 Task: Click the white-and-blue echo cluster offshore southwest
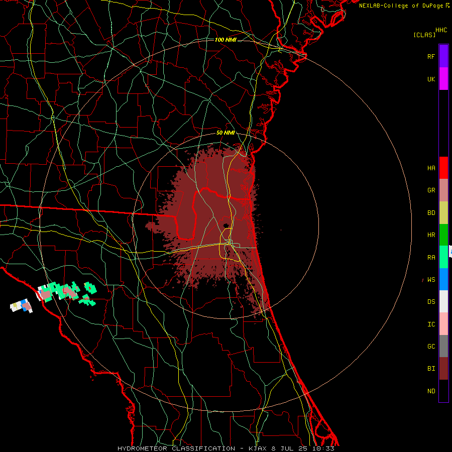[x=21, y=306]
